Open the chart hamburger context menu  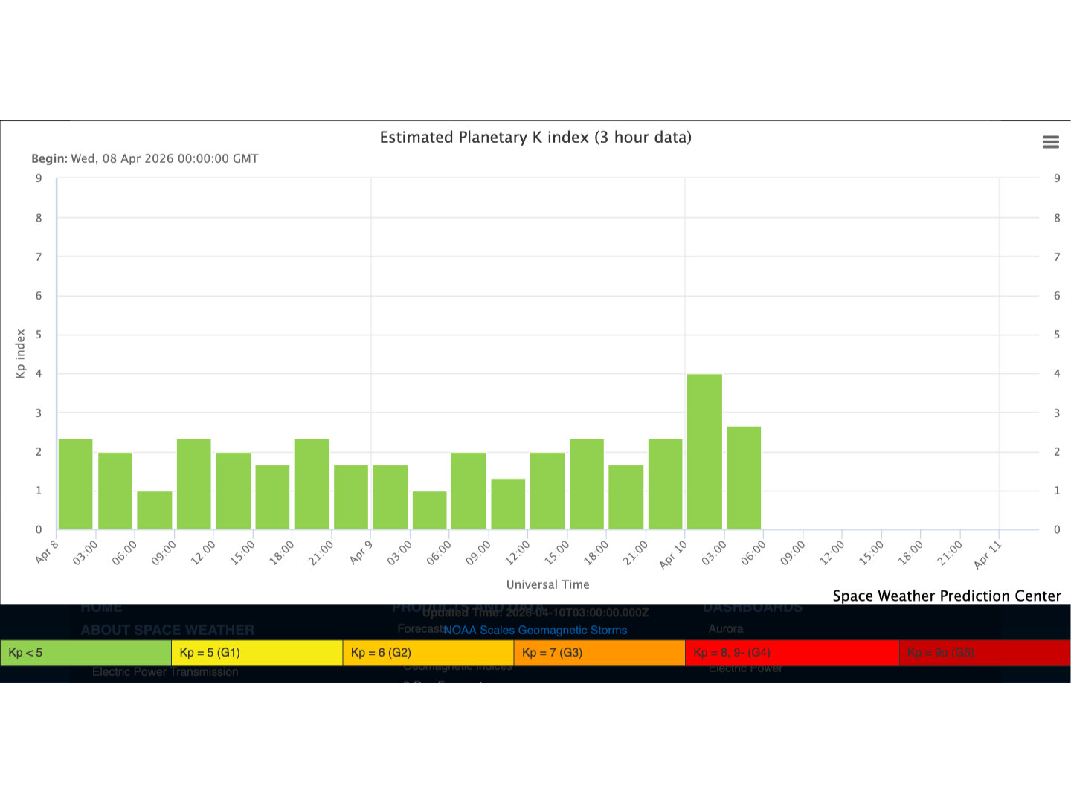click(1050, 142)
